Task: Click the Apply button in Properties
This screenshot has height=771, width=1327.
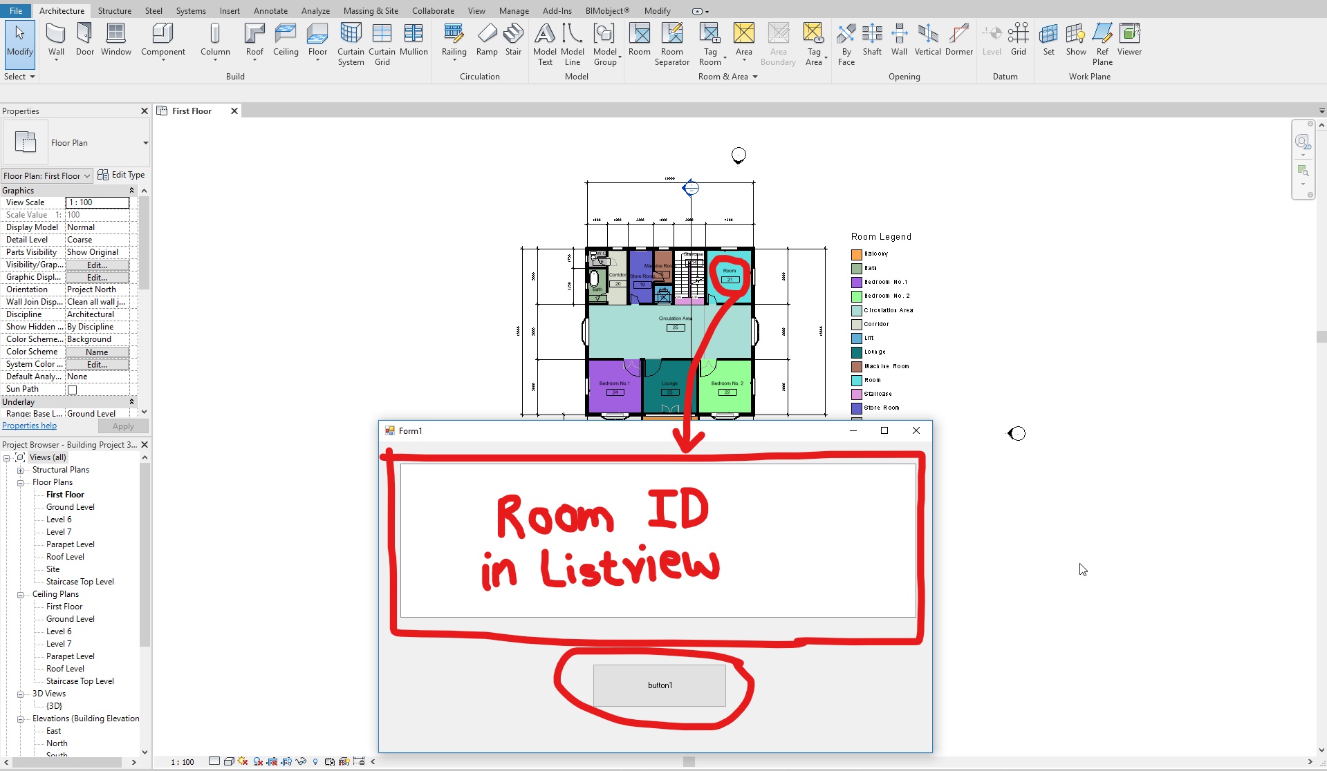Action: [122, 426]
